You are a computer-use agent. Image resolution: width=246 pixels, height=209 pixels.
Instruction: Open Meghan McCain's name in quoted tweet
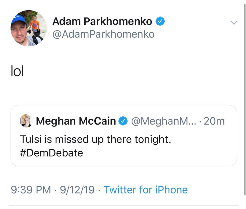[76, 121]
